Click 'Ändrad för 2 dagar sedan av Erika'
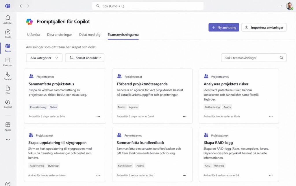This screenshot has width=296, height=186. pos(47,116)
